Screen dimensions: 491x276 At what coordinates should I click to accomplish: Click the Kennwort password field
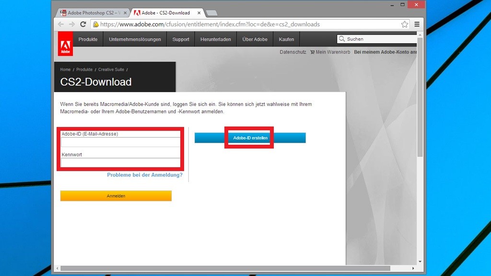click(120, 162)
